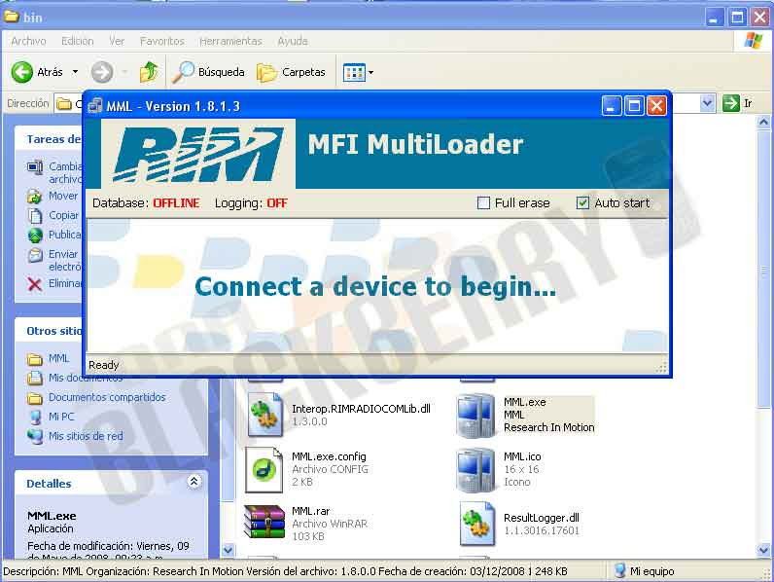Click the Mi equipo status bar icon

click(620, 571)
